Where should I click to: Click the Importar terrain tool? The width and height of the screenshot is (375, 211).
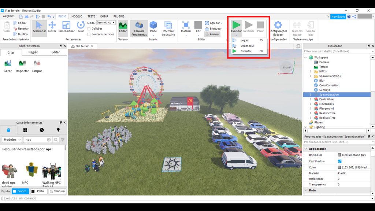pos(22,66)
